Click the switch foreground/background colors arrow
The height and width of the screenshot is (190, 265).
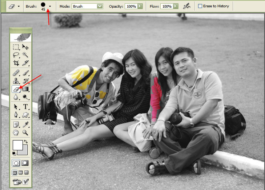coord(26,142)
